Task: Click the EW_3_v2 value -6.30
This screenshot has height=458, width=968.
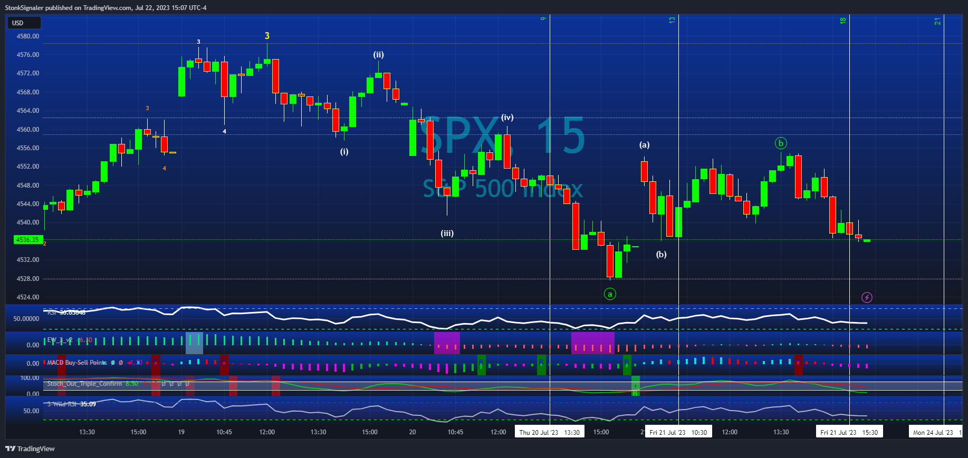Action: pyautogui.click(x=85, y=340)
